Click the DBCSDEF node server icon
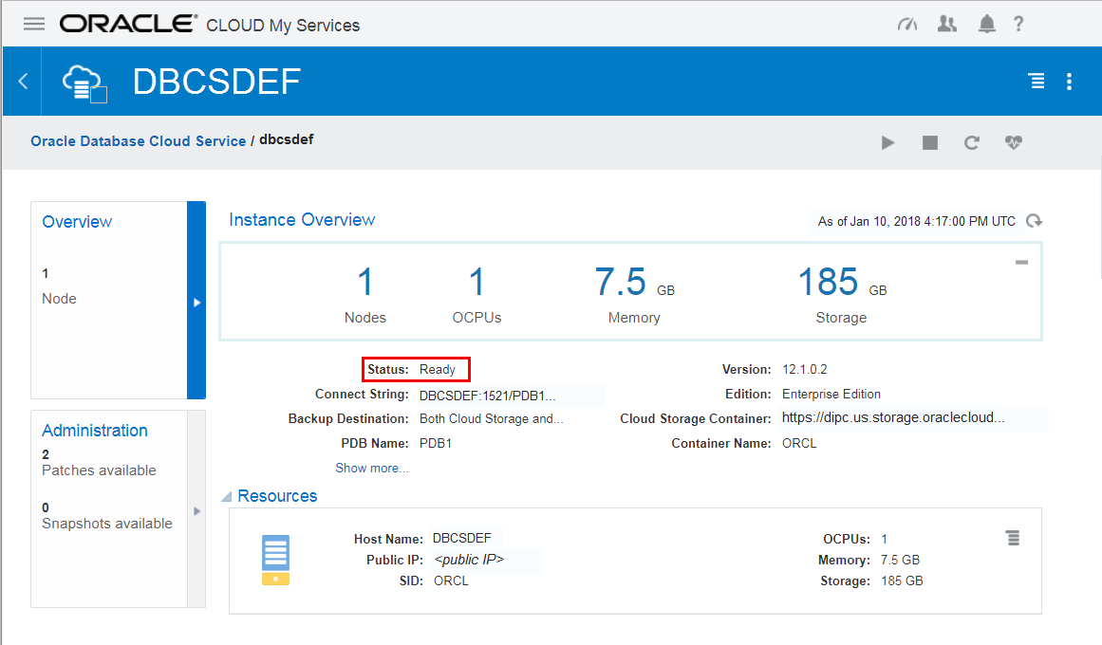The height and width of the screenshot is (645, 1102). 275,560
